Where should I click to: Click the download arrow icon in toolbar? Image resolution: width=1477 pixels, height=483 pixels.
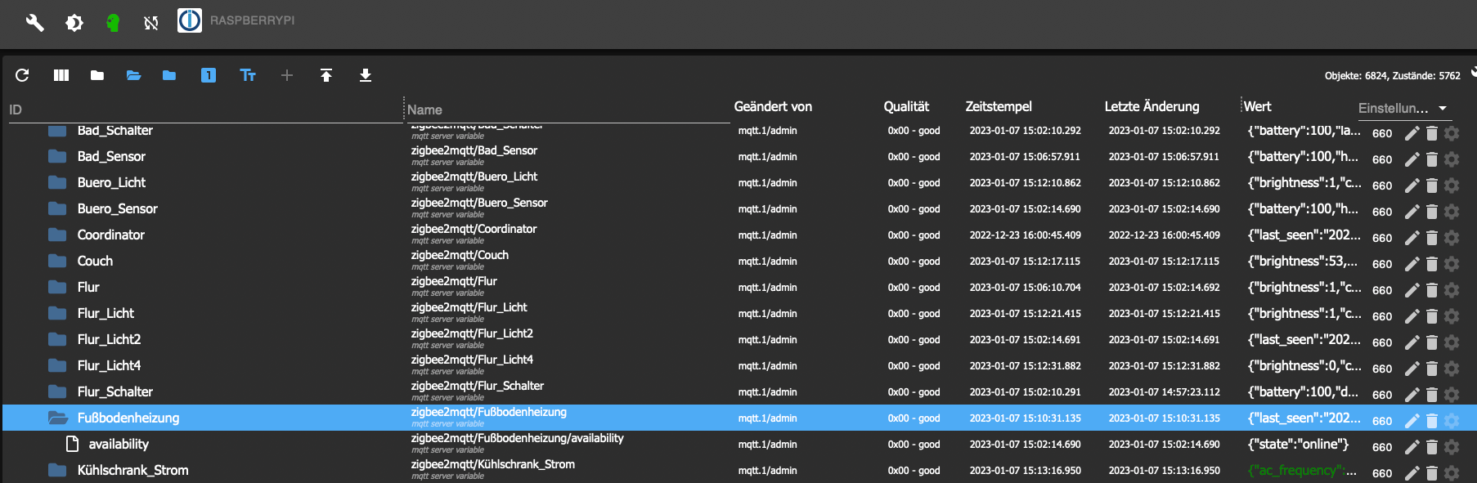tap(366, 75)
